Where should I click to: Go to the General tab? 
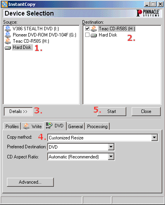(76, 126)
